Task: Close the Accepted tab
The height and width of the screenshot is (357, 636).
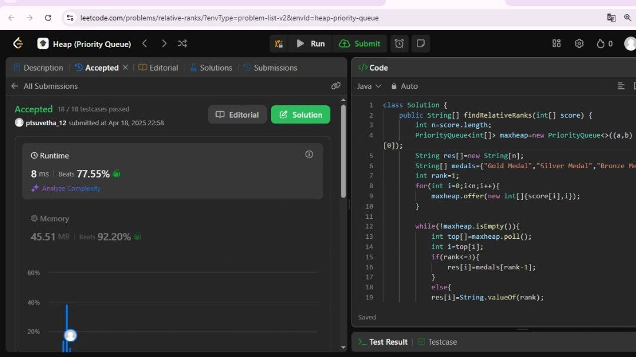Action: coord(125,67)
